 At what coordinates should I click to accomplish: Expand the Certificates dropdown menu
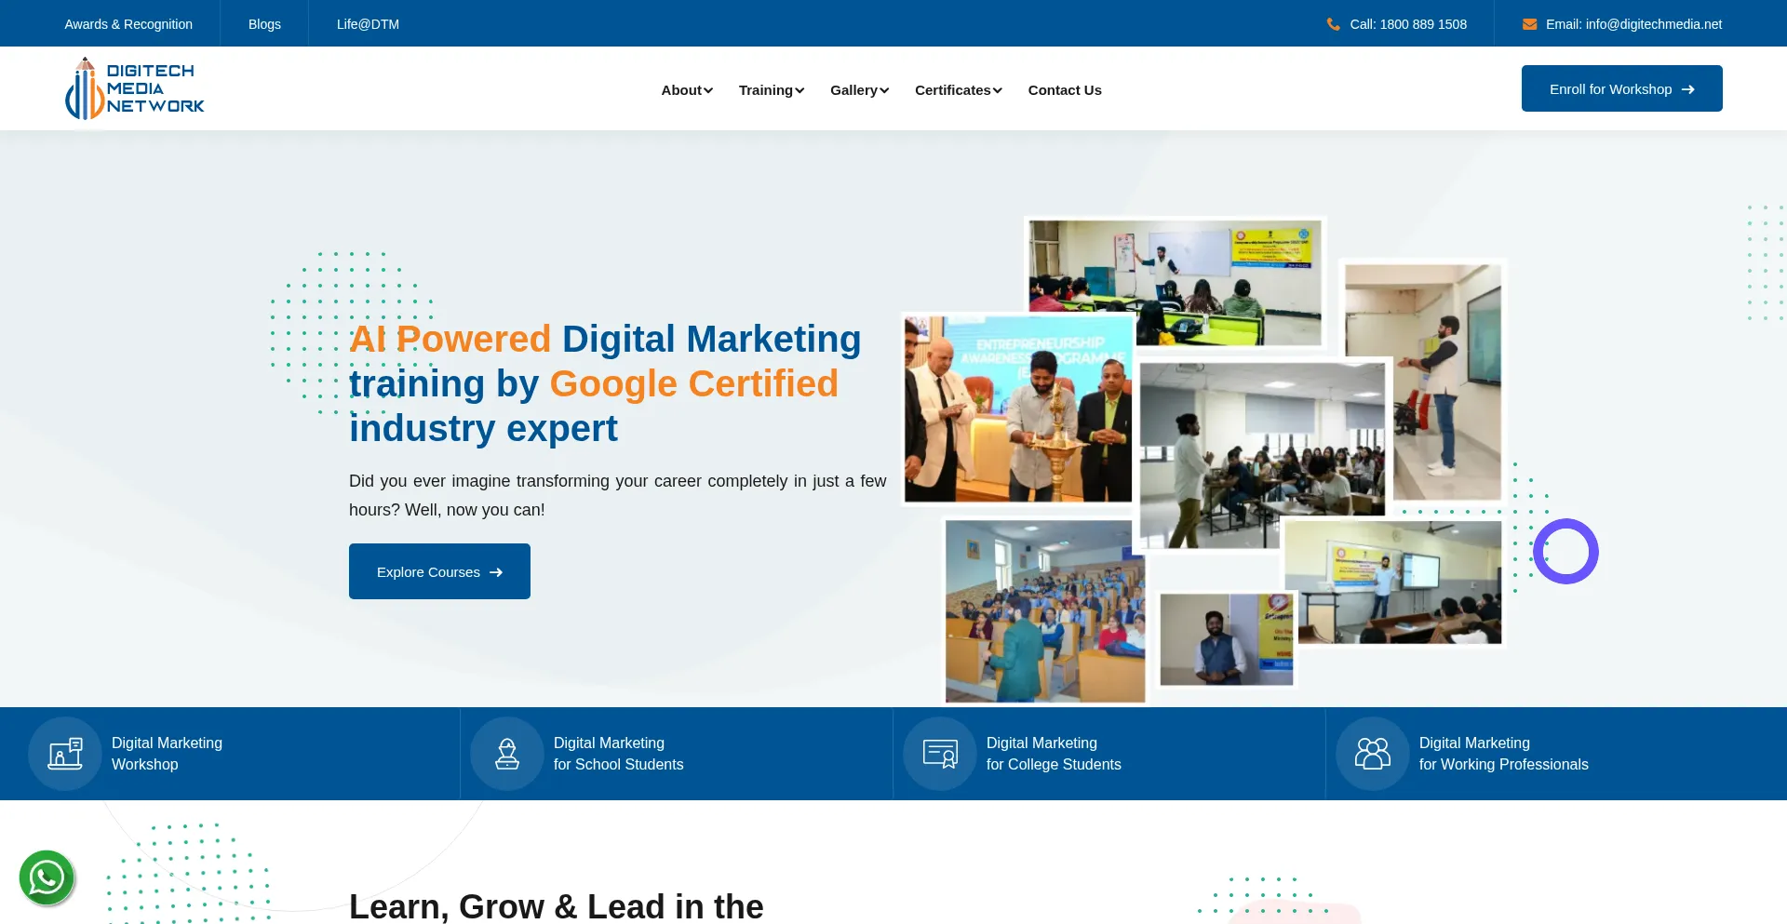tap(959, 90)
